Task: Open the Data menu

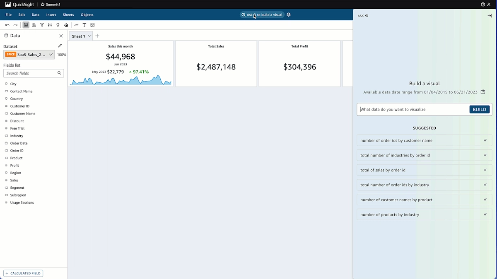Action: click(35, 14)
